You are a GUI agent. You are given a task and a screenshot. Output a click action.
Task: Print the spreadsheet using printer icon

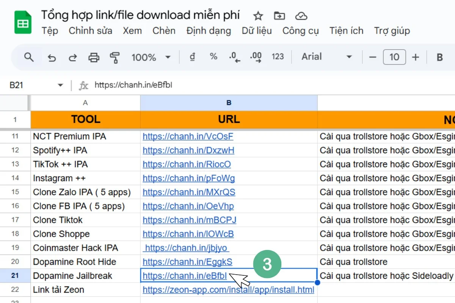pos(93,58)
